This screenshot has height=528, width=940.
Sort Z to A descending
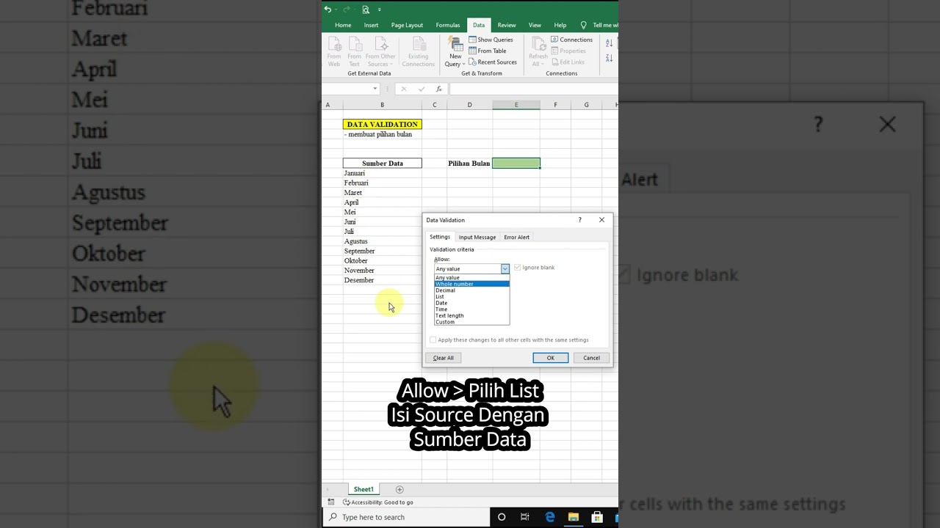610,58
